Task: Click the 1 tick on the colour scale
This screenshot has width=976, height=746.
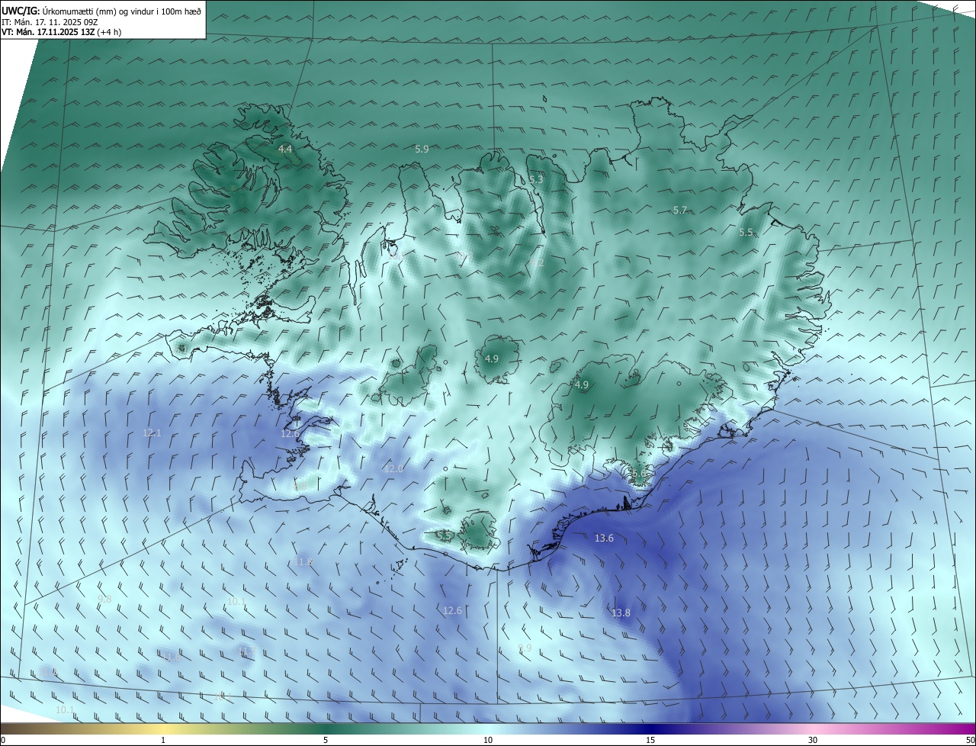Action: (163, 740)
